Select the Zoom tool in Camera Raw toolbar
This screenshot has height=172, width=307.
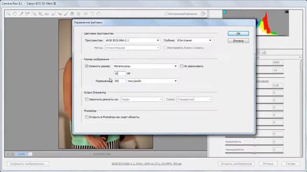8,14
